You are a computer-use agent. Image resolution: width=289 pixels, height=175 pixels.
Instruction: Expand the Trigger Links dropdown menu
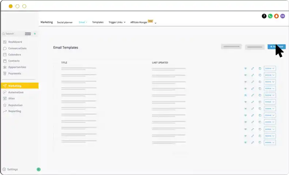click(117, 22)
